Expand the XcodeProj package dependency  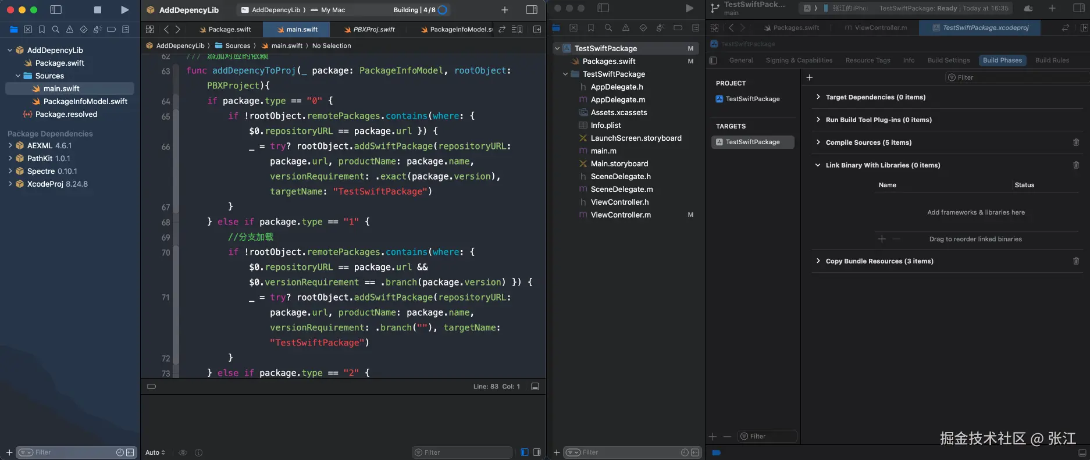10,184
